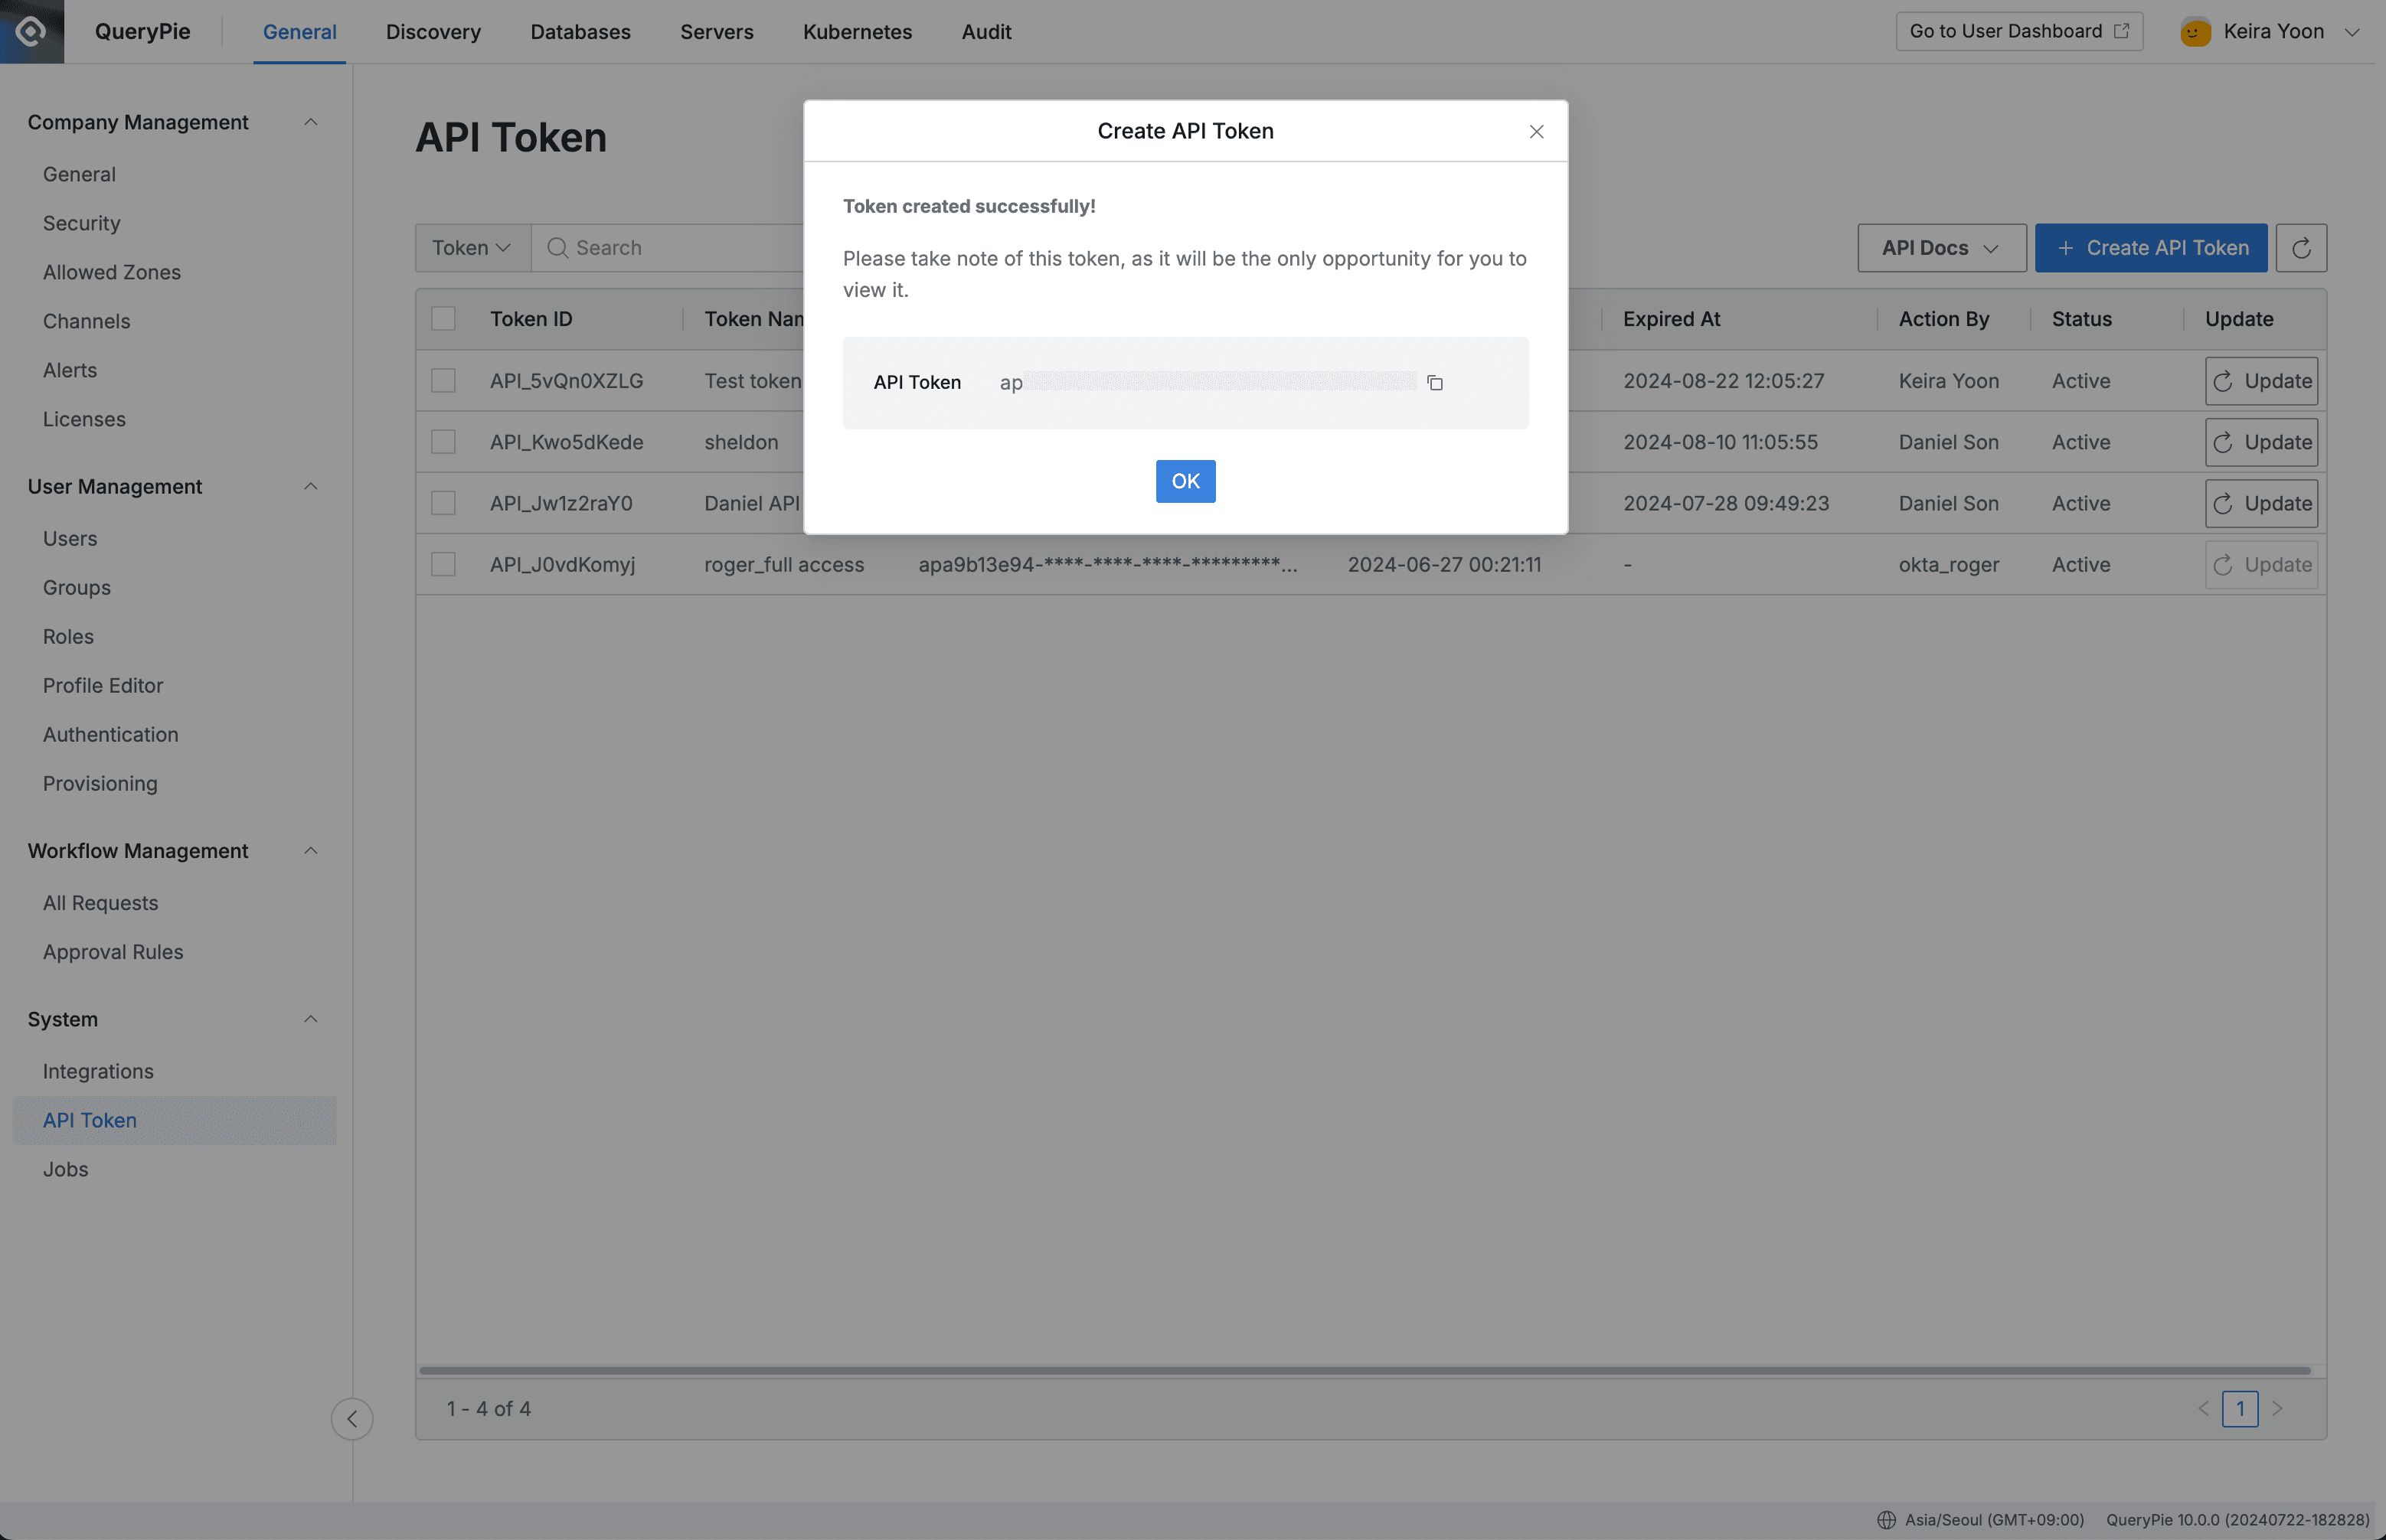Image resolution: width=2386 pixels, height=1540 pixels.
Task: Open the account dropdown next to Keira Yoon
Action: pos(2352,31)
